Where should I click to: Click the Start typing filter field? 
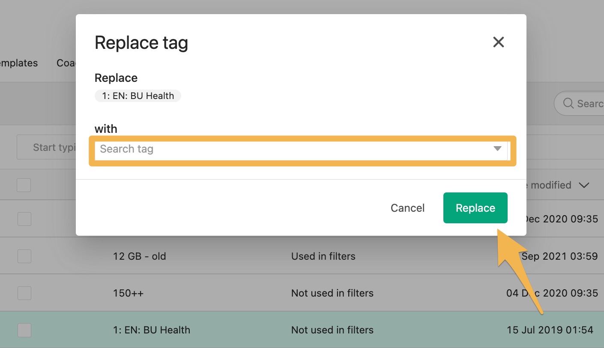(46, 147)
